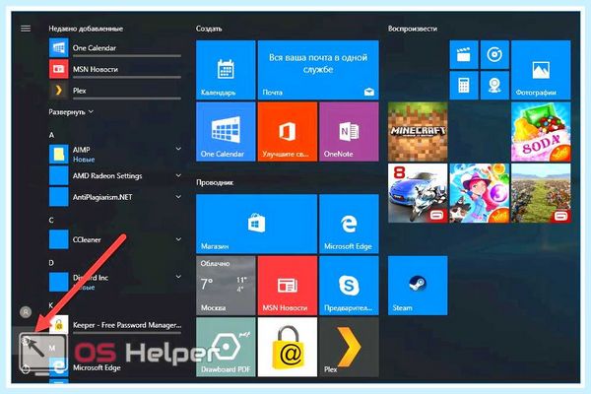Launch the Bubble Witch 3 tile
Image resolution: width=591 pixels, height=394 pixels.
point(479,193)
